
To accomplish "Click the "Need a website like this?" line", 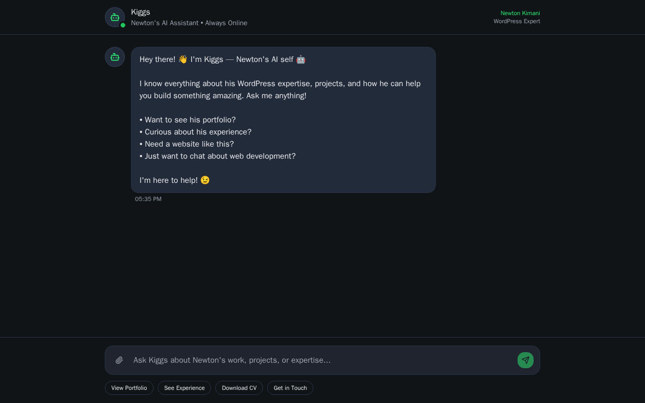I will coord(186,144).
